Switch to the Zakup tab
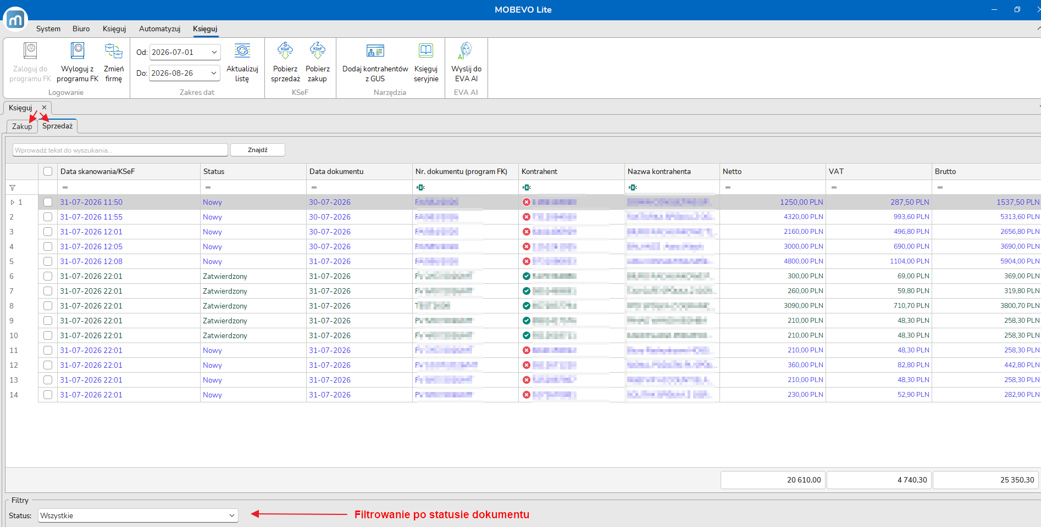This screenshot has height=527, width=1041. (x=23, y=126)
